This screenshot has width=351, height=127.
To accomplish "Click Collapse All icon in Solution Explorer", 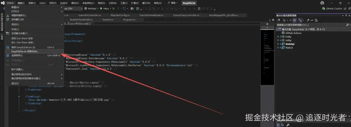I will click(291, 20).
